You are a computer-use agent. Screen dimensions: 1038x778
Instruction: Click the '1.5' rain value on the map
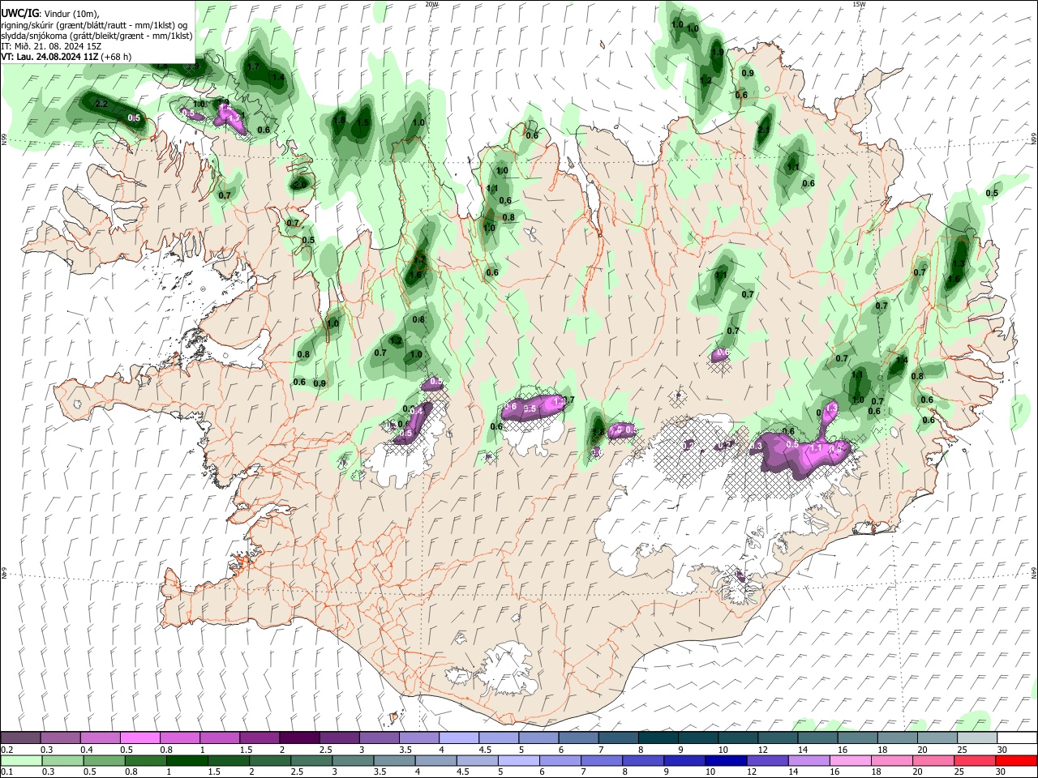coord(363,123)
